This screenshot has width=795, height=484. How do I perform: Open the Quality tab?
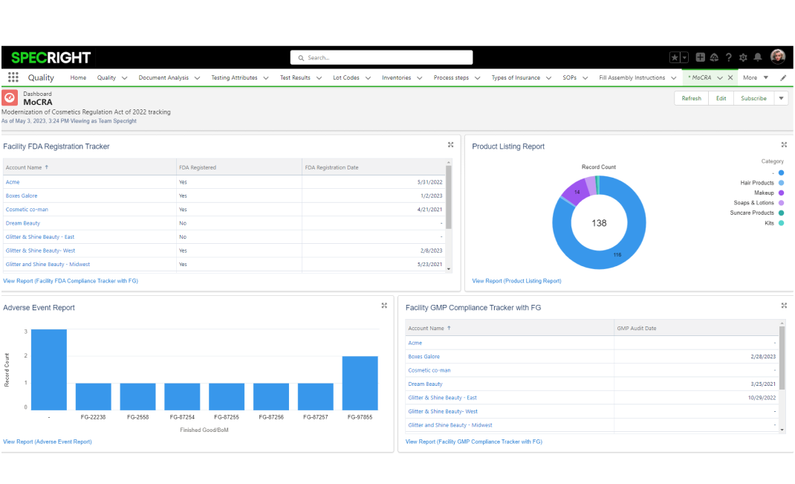click(x=106, y=77)
